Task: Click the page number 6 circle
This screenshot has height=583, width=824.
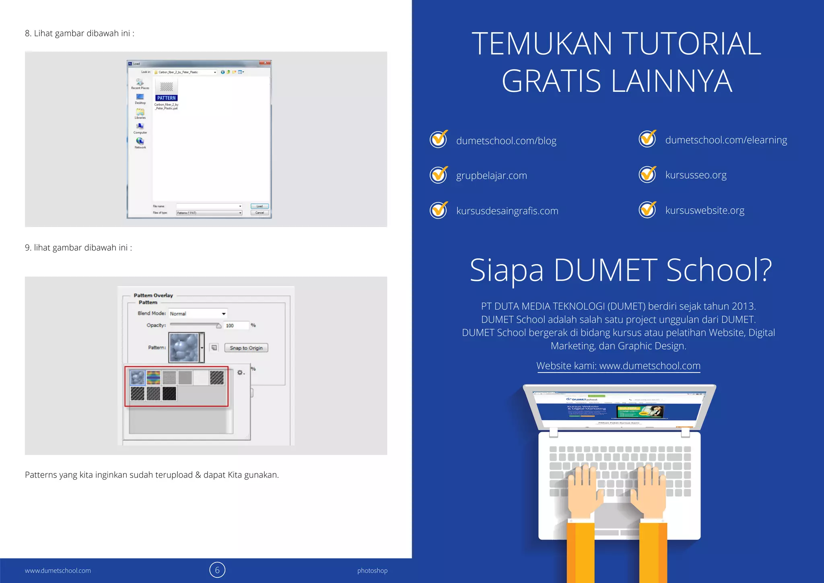Action: (217, 570)
